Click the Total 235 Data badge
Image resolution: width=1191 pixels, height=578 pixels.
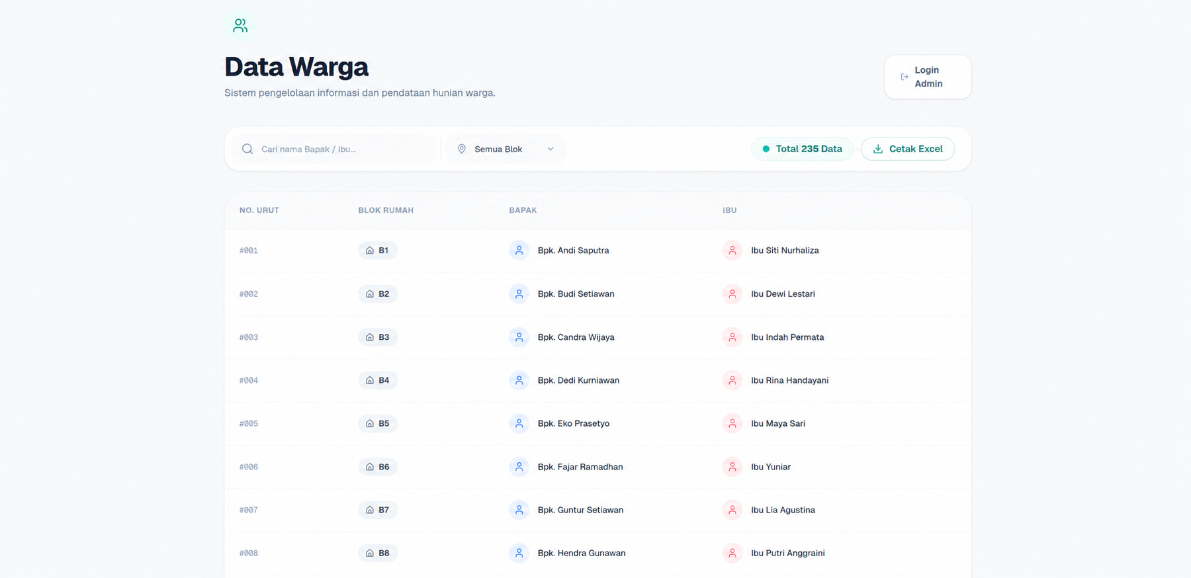[802, 149]
